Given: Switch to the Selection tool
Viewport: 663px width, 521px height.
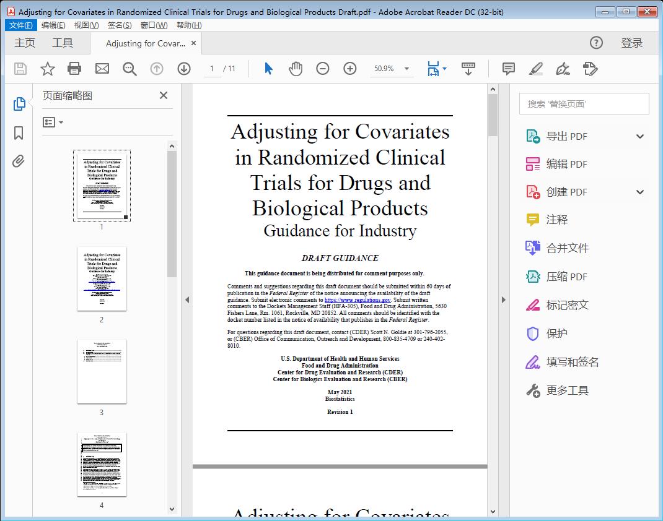Looking at the screenshot, I should tap(268, 69).
